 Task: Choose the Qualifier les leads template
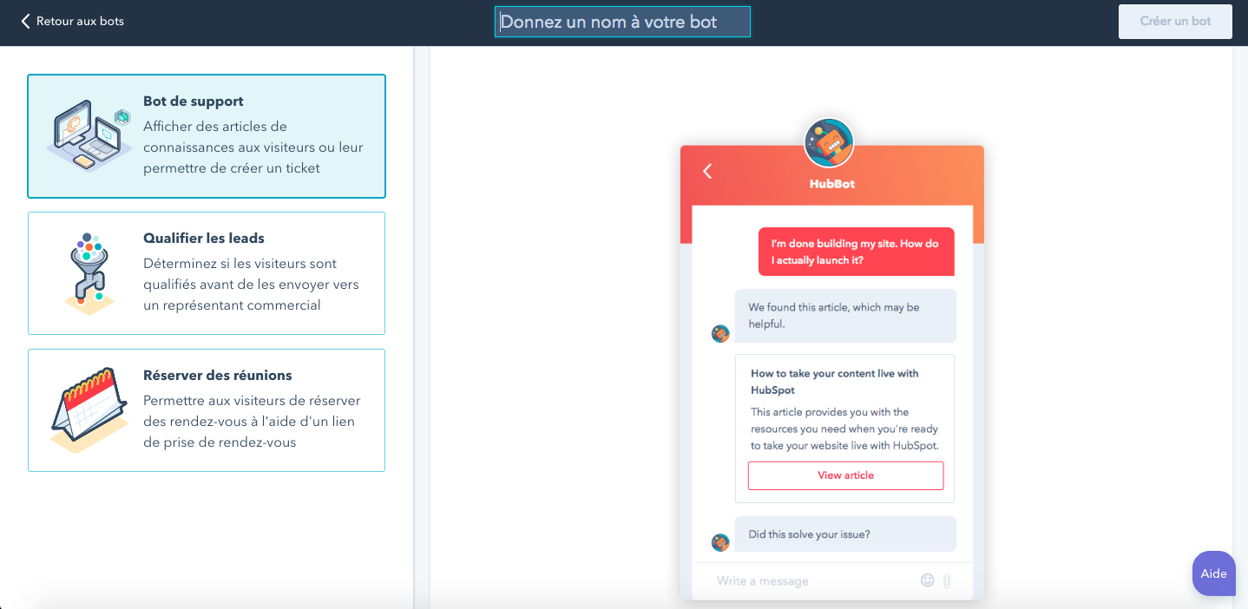(252, 273)
